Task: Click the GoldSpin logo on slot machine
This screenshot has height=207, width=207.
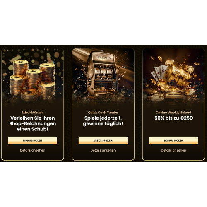Action: [x=103, y=57]
